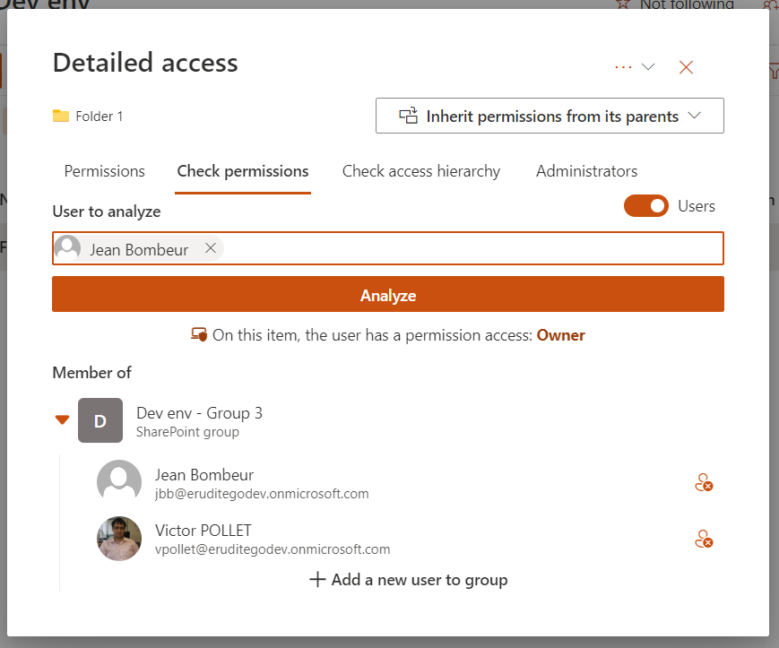Click the Owner permission link
779x648 pixels.
tap(560, 334)
